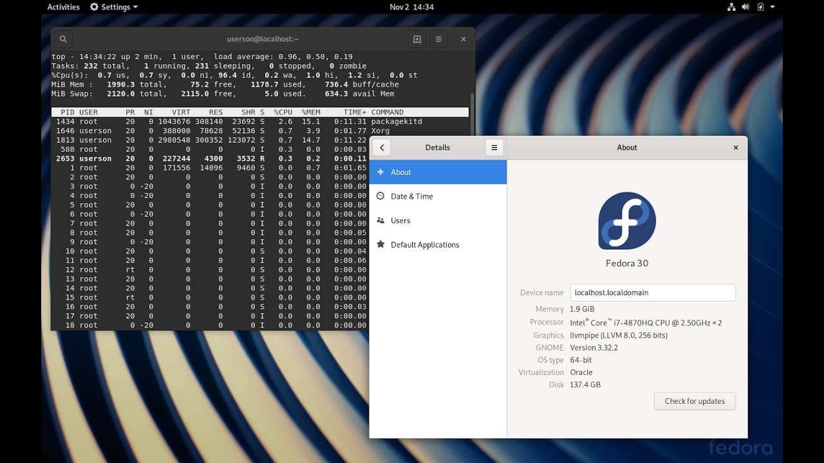824x463 pixels.
Task: Open the terminal hamburger menu
Action: (x=438, y=39)
